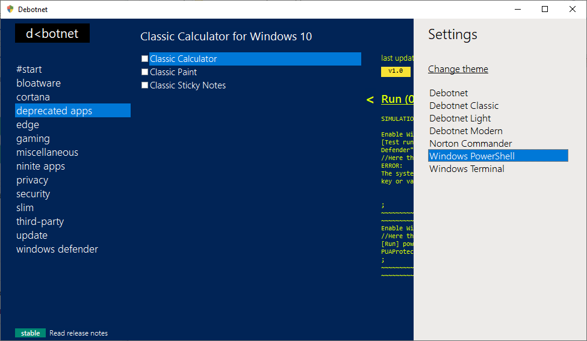Screen dimensions: 587x341
Task: Click the back arrow beside Run
Action: [370, 100]
